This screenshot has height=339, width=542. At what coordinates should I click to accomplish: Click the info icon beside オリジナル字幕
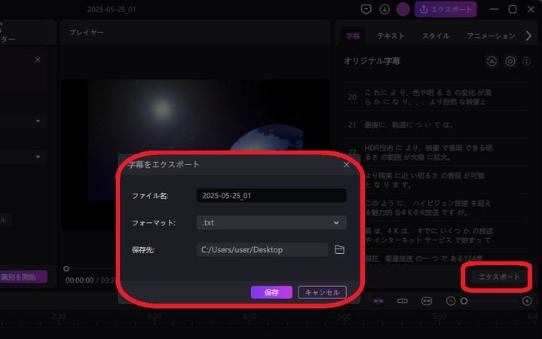pos(526,61)
